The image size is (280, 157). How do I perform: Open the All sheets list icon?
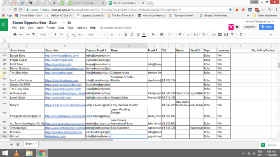point(18,145)
